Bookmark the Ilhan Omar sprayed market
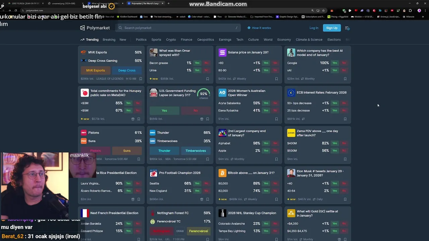Screen dimensions: 429x241 207,79
